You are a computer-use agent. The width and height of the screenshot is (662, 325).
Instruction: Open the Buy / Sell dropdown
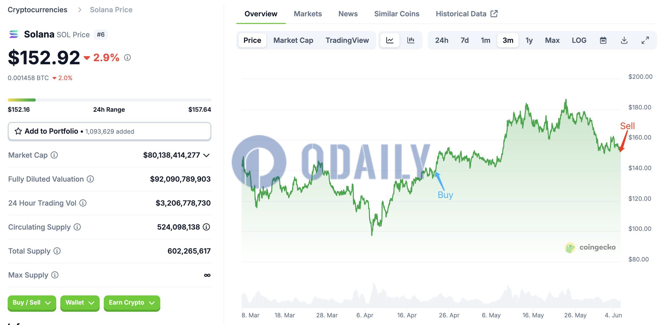click(32, 303)
